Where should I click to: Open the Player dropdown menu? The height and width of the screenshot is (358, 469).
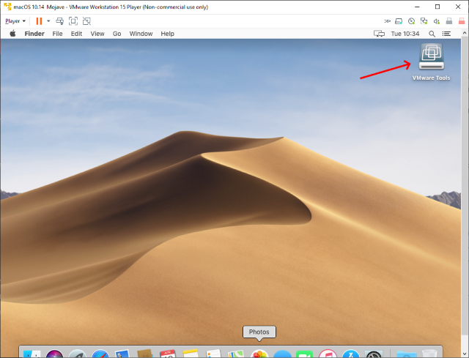click(x=15, y=21)
